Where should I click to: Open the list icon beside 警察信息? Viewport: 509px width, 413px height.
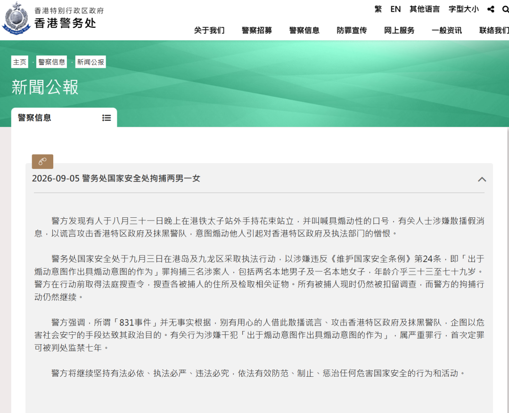coord(107,118)
